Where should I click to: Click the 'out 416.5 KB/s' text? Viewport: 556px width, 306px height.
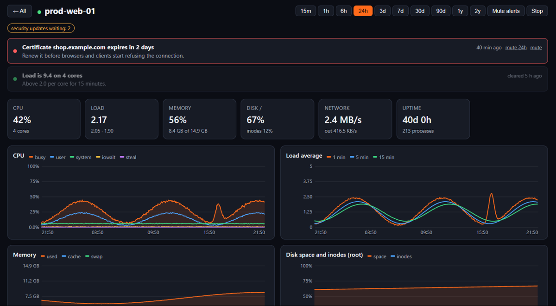[x=342, y=131]
